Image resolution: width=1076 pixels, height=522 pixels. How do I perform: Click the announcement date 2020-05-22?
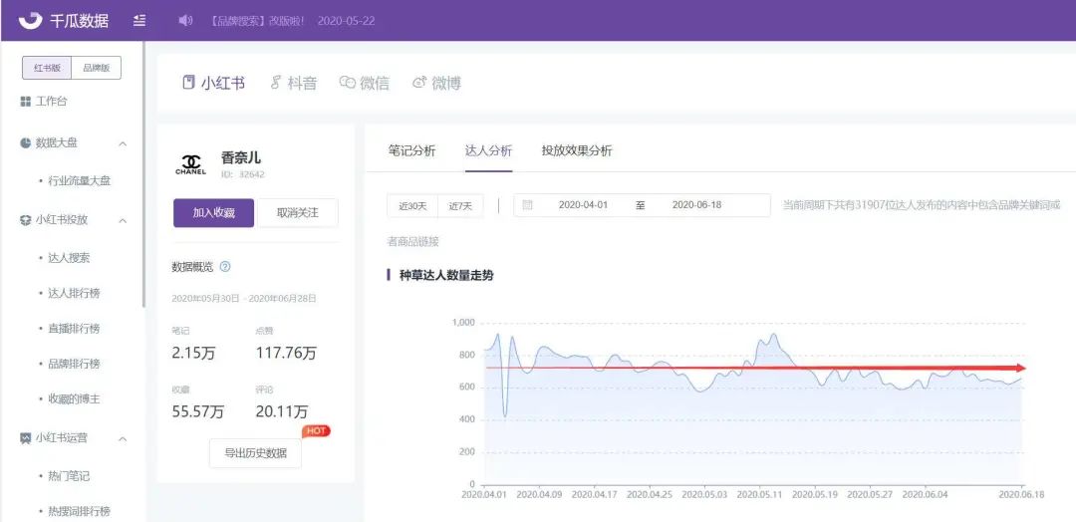click(346, 21)
